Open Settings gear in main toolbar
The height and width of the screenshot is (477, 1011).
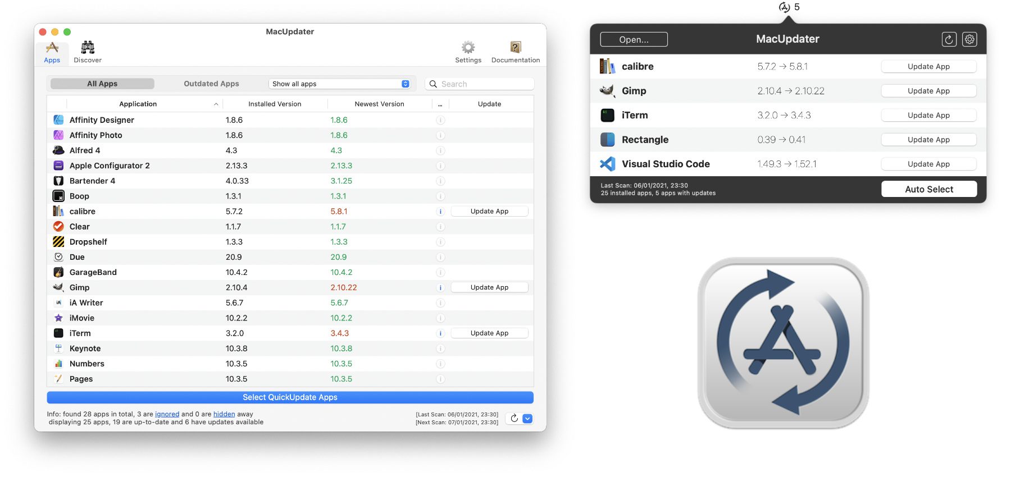[468, 48]
